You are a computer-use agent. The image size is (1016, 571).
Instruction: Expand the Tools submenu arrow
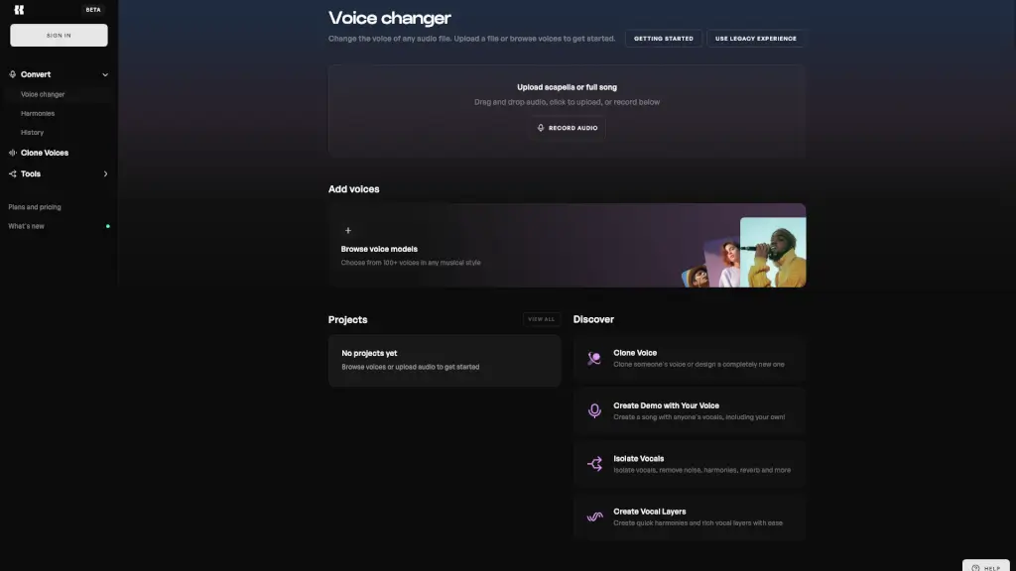pos(105,173)
